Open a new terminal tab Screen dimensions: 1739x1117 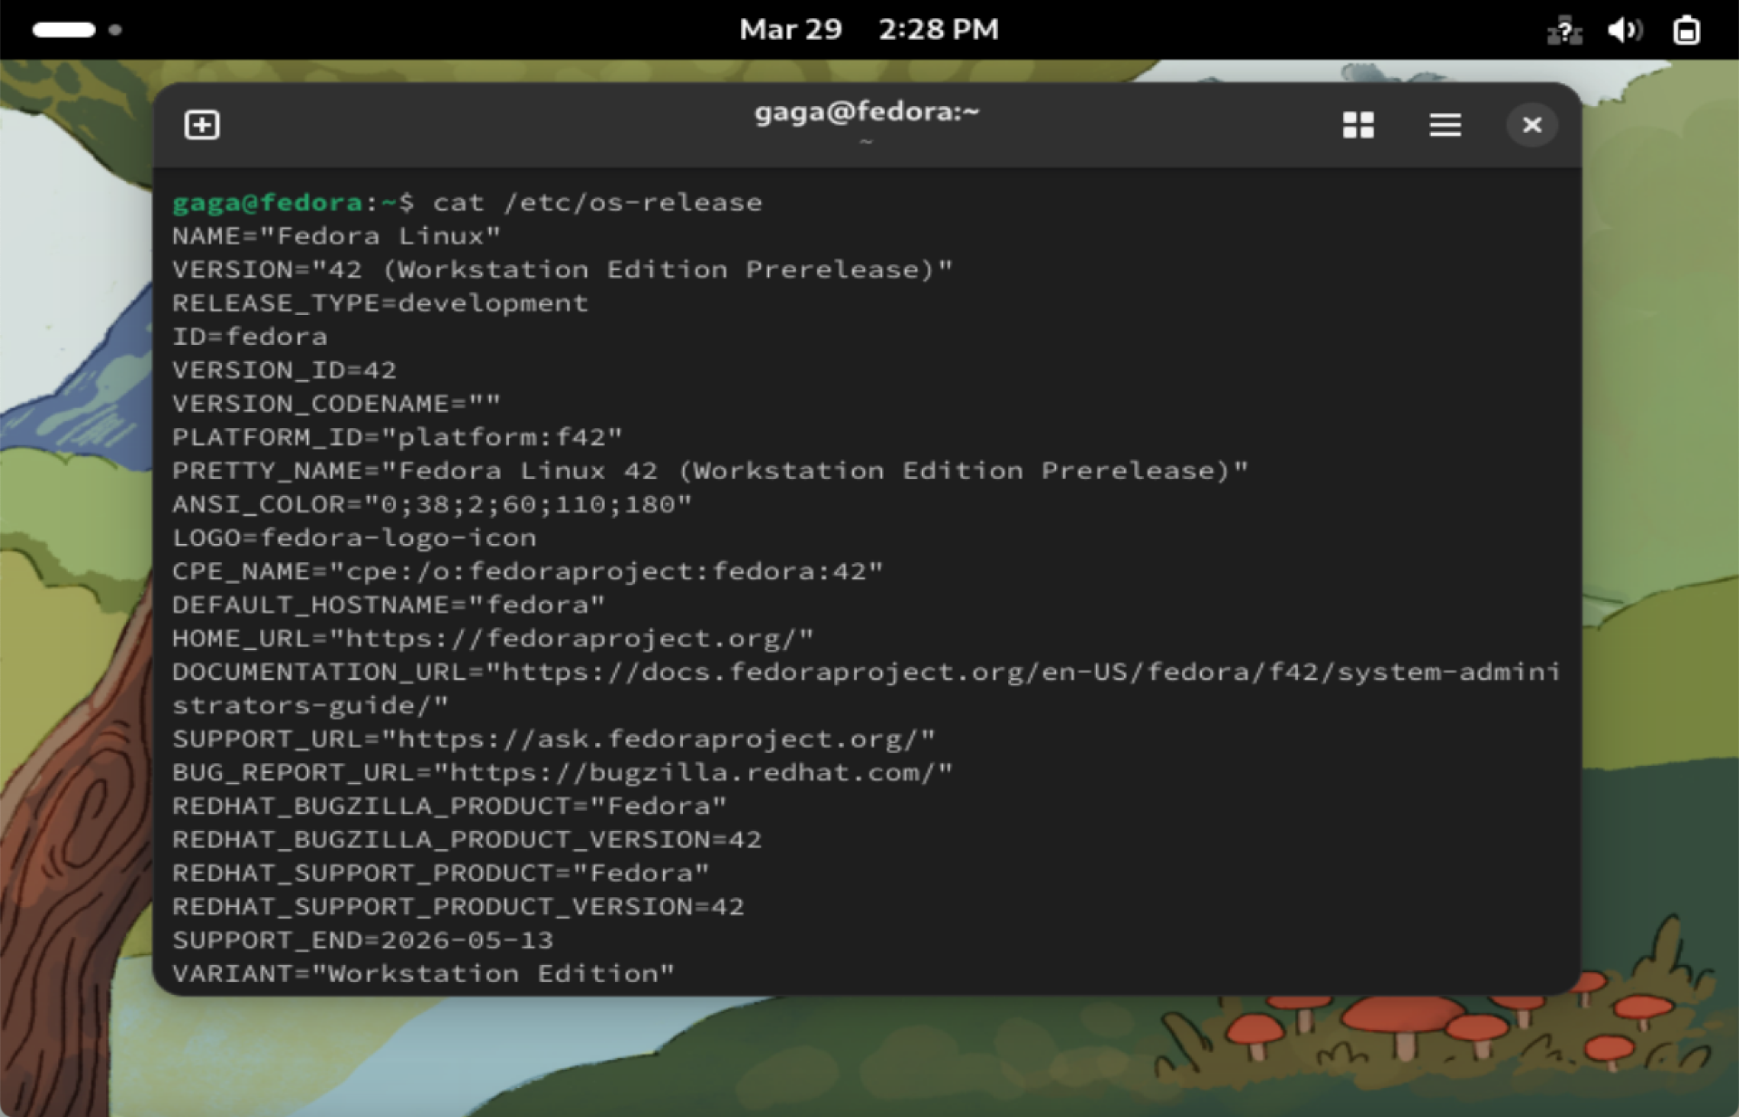(201, 125)
